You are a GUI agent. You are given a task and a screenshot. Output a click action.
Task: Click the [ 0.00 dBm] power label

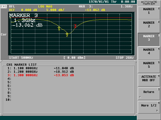pos(74,58)
